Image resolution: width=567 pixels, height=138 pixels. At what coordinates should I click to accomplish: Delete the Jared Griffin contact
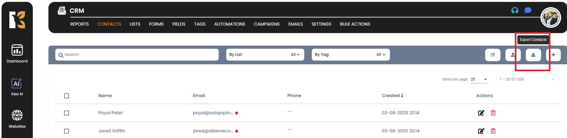click(x=493, y=131)
